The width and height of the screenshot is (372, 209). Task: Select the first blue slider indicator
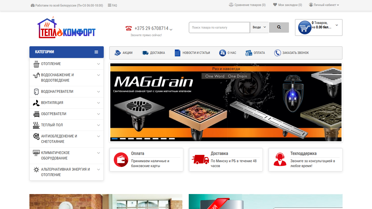[115, 139]
